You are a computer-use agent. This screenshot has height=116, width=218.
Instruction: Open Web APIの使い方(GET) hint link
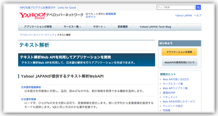[176, 79]
